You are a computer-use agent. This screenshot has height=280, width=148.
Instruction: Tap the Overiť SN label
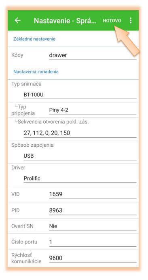point(22,226)
